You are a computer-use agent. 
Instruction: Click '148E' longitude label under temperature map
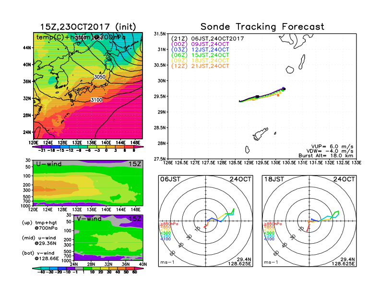point(135,143)
